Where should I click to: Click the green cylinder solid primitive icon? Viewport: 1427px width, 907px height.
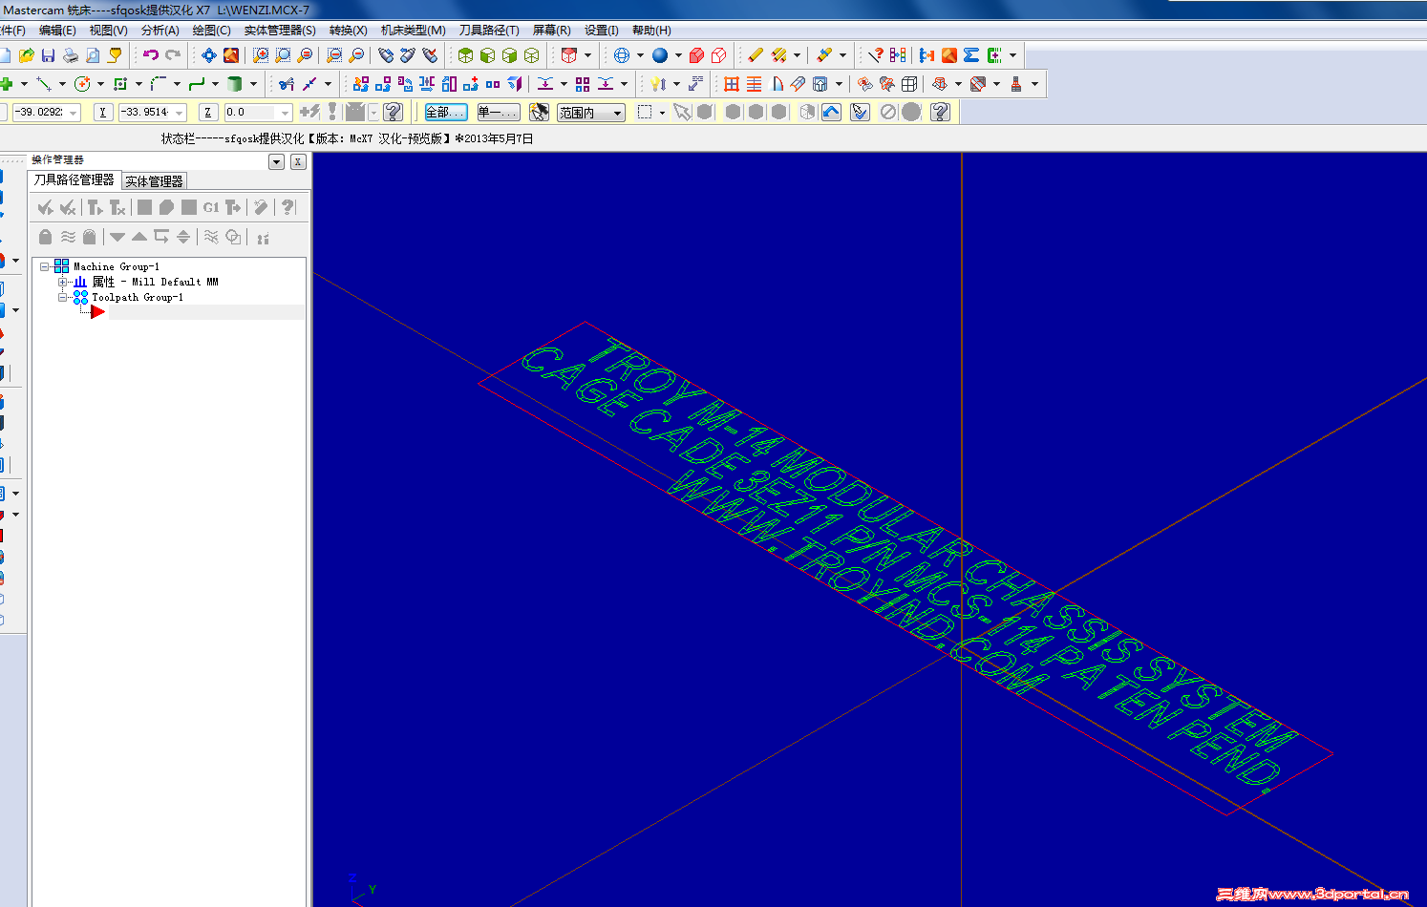[235, 84]
